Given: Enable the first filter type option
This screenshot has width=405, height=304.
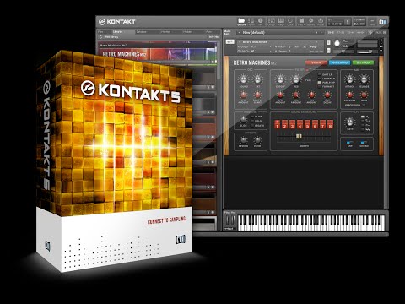Looking at the screenshot, I should click(320, 74).
